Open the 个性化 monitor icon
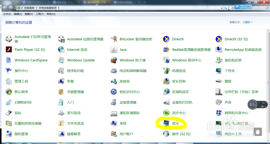The image size is (270, 144). click(x=219, y=71)
